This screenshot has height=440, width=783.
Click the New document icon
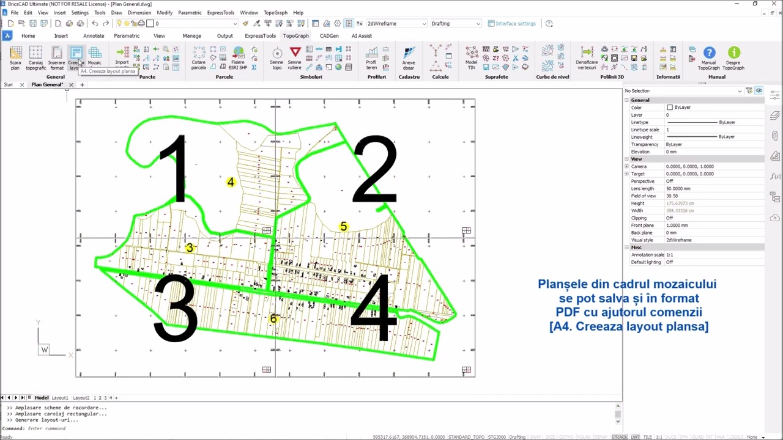[10, 23]
